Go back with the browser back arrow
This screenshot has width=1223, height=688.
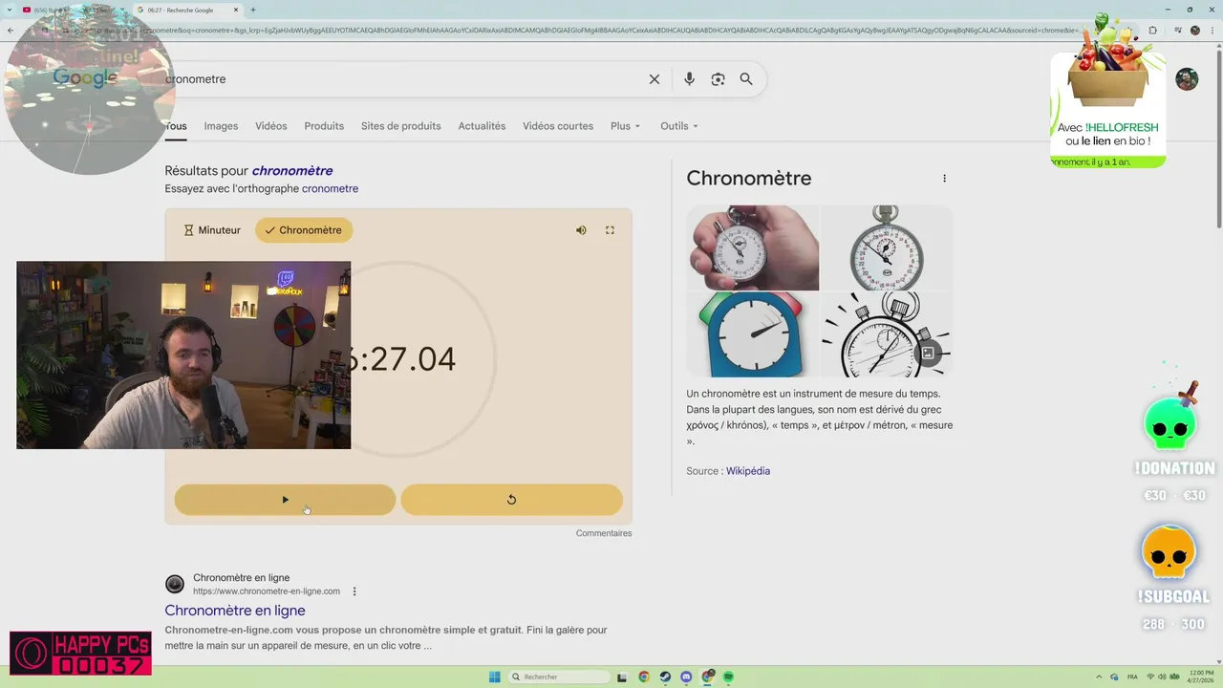[11, 30]
